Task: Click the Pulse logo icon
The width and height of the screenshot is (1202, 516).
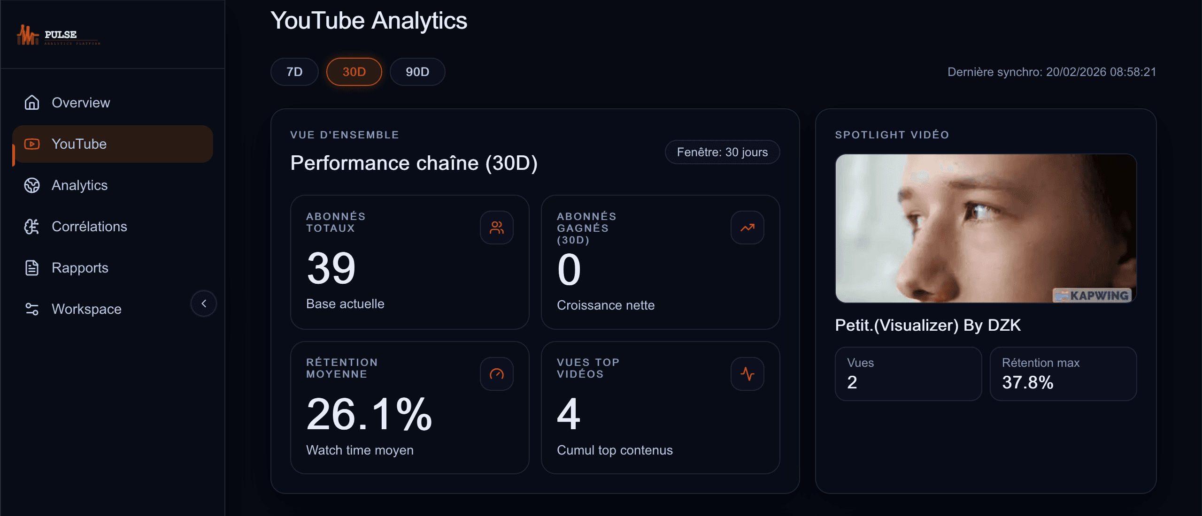Action: 27,35
